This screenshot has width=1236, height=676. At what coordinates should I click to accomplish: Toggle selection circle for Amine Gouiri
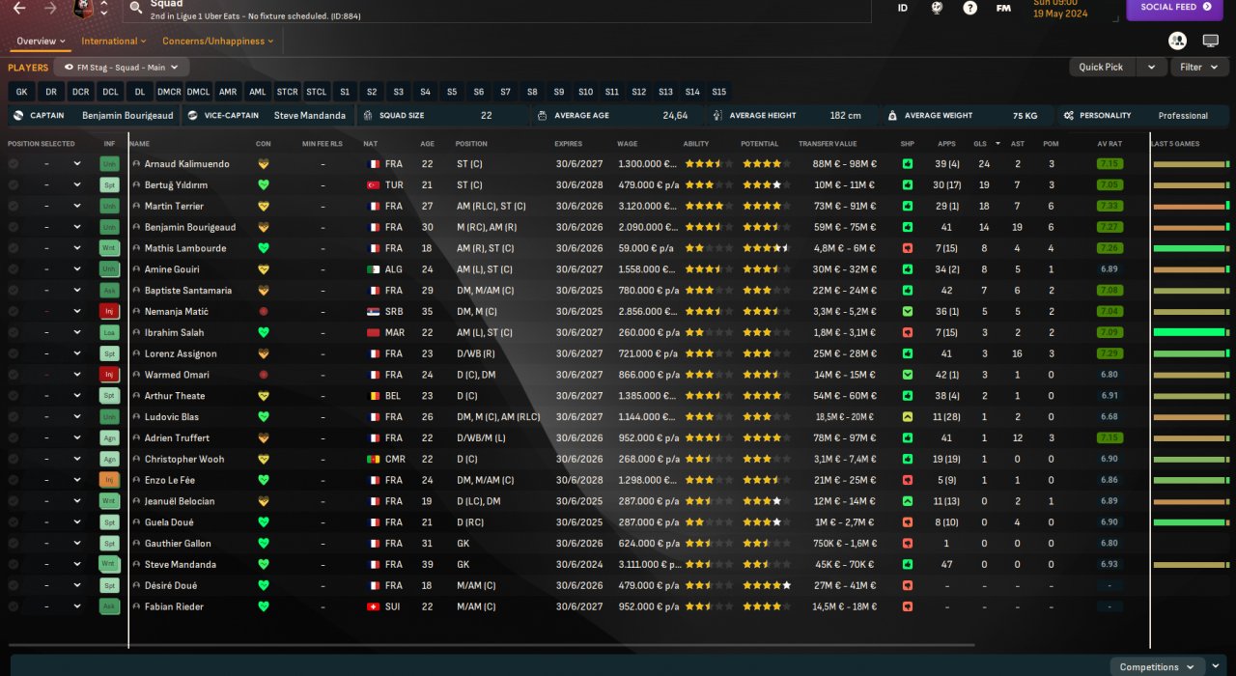[14, 269]
